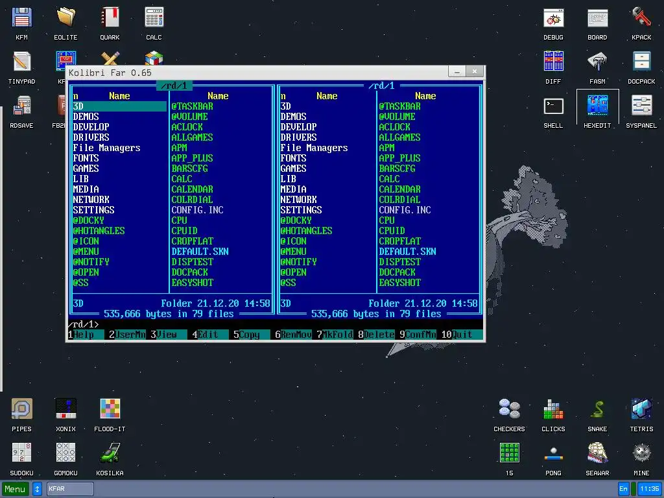The image size is (664, 498).
Task: Launch the 15 puzzle icon
Action: click(510, 459)
